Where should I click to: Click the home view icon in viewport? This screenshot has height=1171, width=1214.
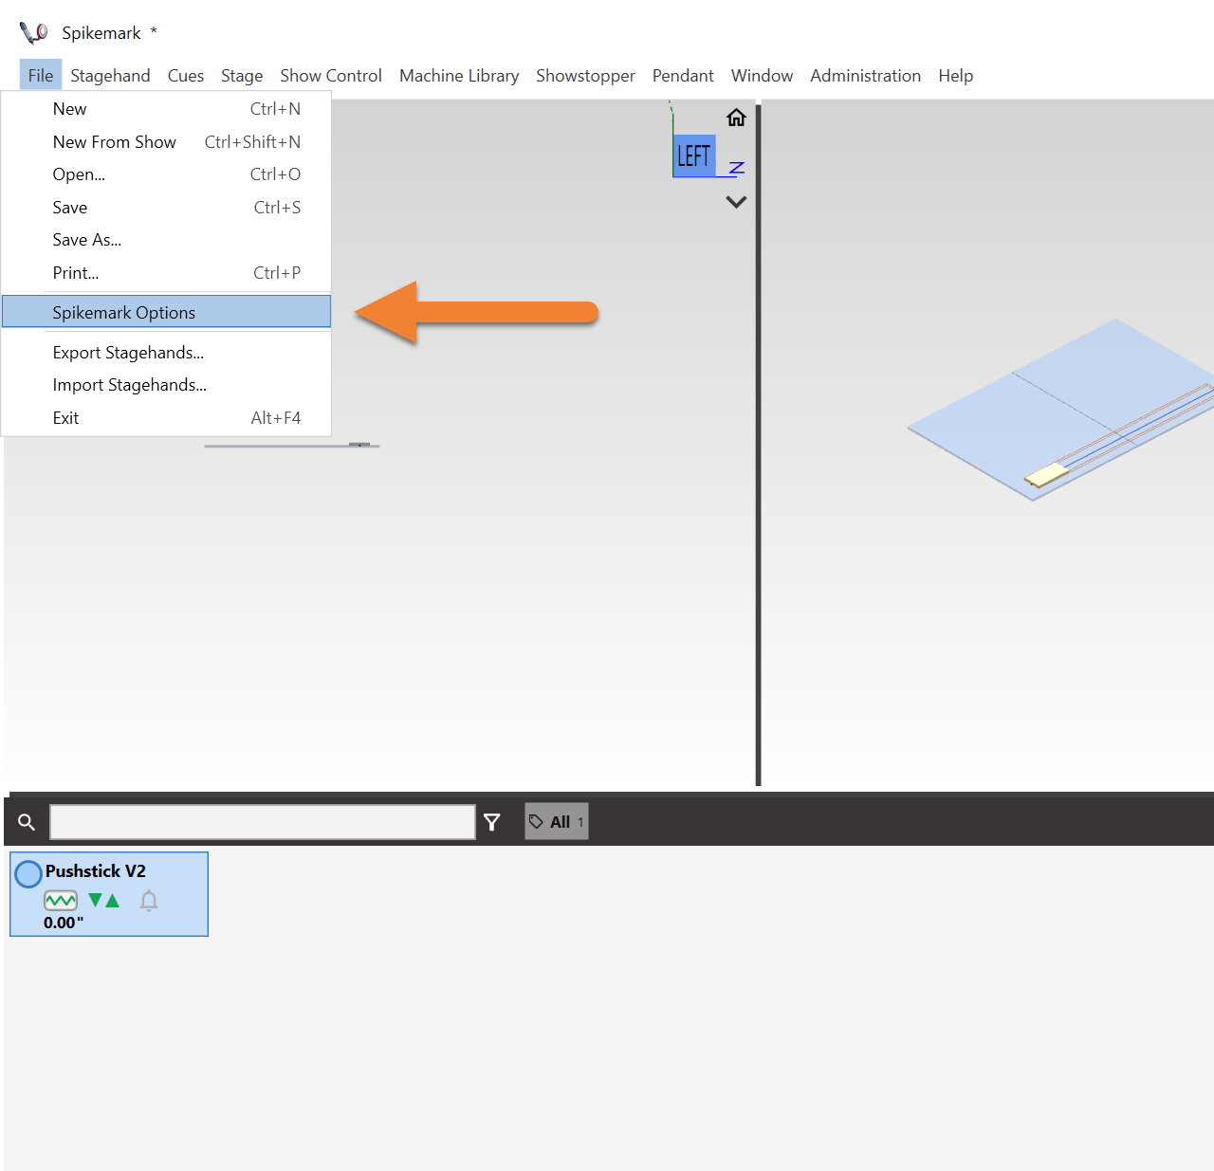(736, 118)
